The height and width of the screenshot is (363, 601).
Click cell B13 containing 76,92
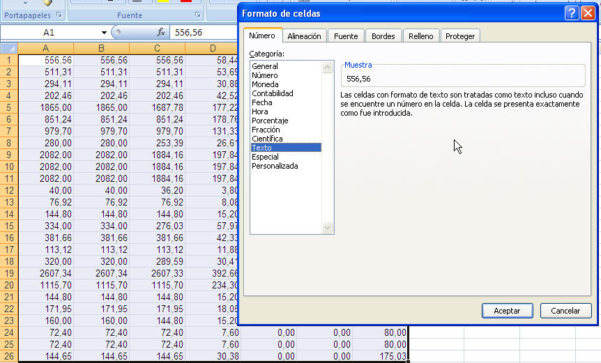102,202
